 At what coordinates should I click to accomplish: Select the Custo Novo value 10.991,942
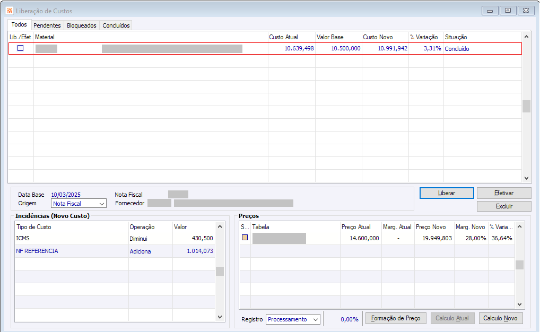[x=393, y=49]
